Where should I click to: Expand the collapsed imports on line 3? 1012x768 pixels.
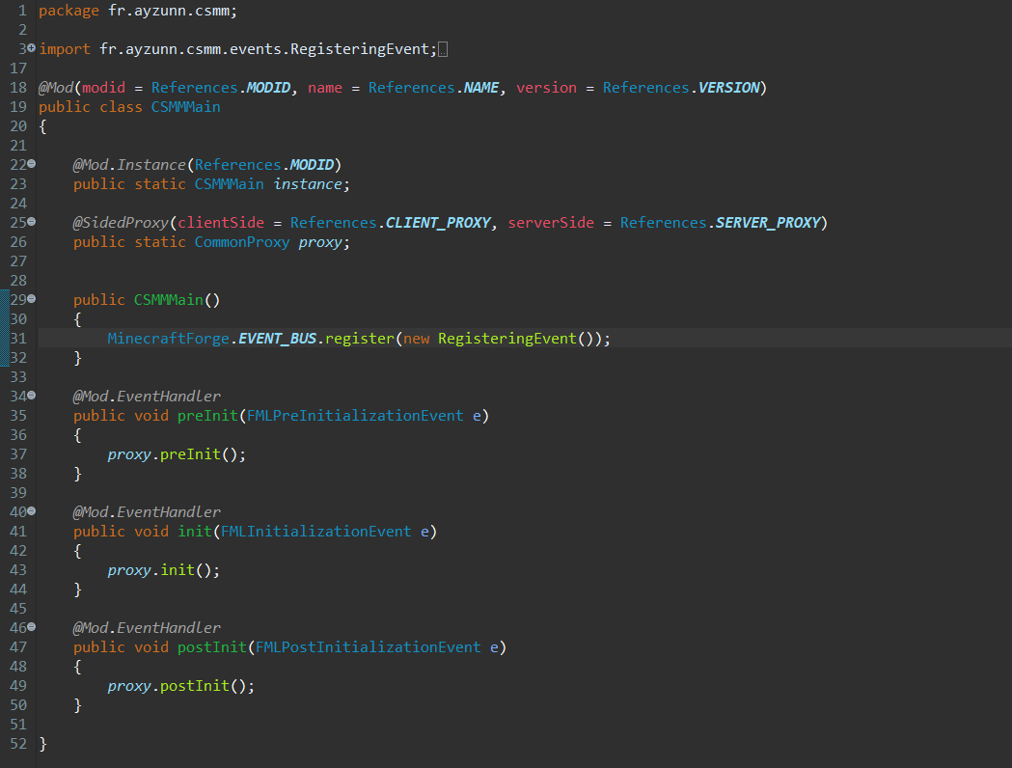coord(32,48)
